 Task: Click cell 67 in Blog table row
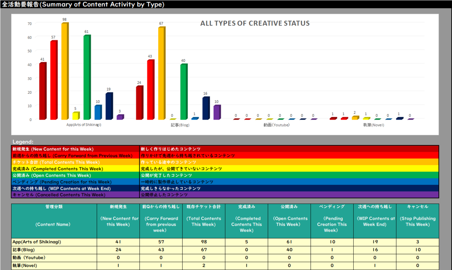[204, 250]
